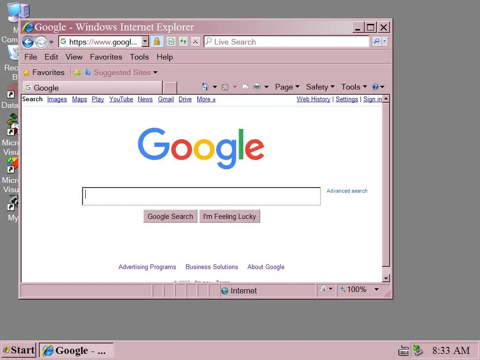Click About Google link
Image resolution: width=480 pixels, height=360 pixels.
pos(266,267)
